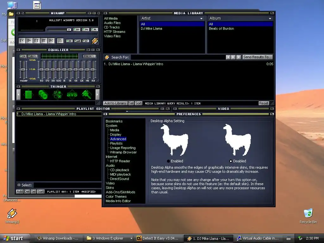Toggle repeat with the loop-arrow button
The height and width of the screenshot is (243, 324).
pos(86,41)
